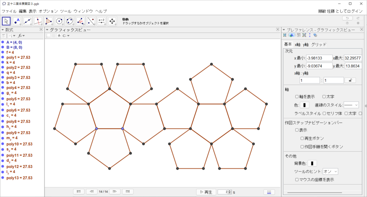Screen dimensions: 367x197
Task: Collapse the 数式 panel header arrow
Action: click(x=3, y=30)
